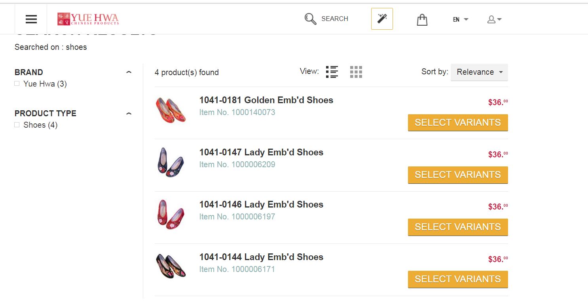Select variants for Golden Emb'd Shoes
588x302 pixels.
pyautogui.click(x=457, y=123)
